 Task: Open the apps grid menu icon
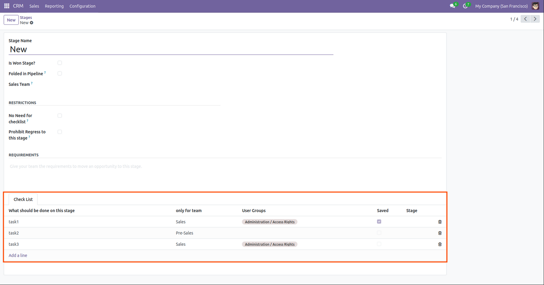coord(7,6)
